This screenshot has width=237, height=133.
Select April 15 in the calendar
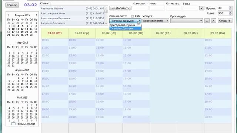click(18, 84)
